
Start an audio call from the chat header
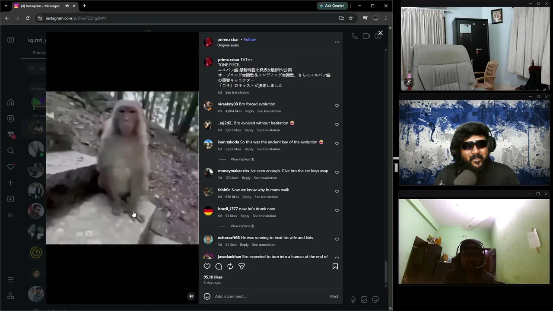[x=355, y=36]
